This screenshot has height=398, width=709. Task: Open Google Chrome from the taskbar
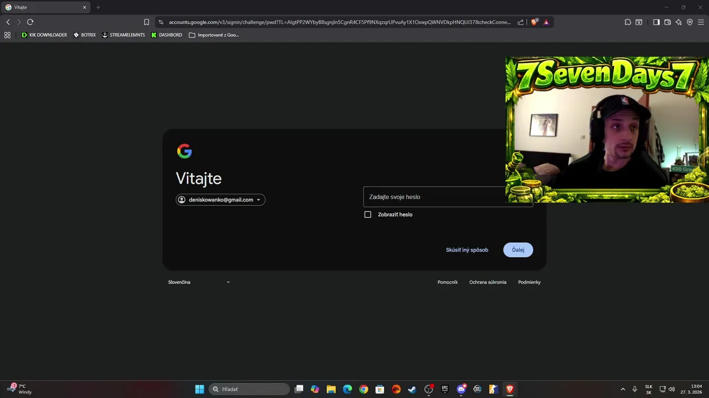363,389
